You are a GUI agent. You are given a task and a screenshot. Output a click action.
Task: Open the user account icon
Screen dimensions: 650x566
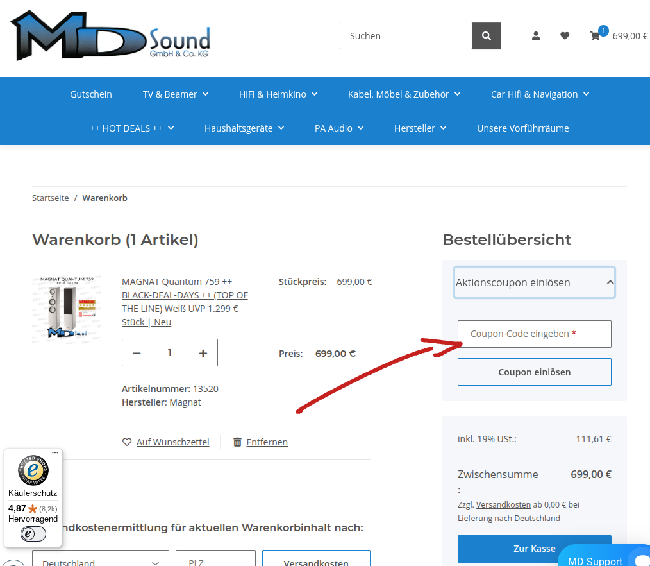coord(536,36)
